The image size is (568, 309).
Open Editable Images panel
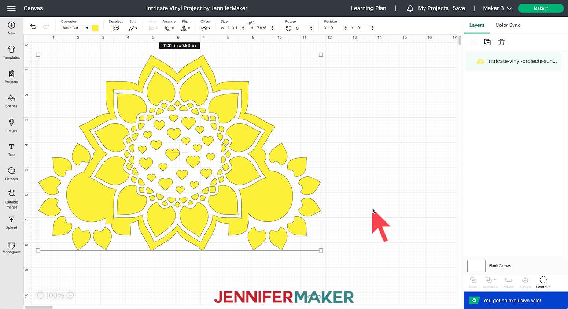tap(11, 199)
